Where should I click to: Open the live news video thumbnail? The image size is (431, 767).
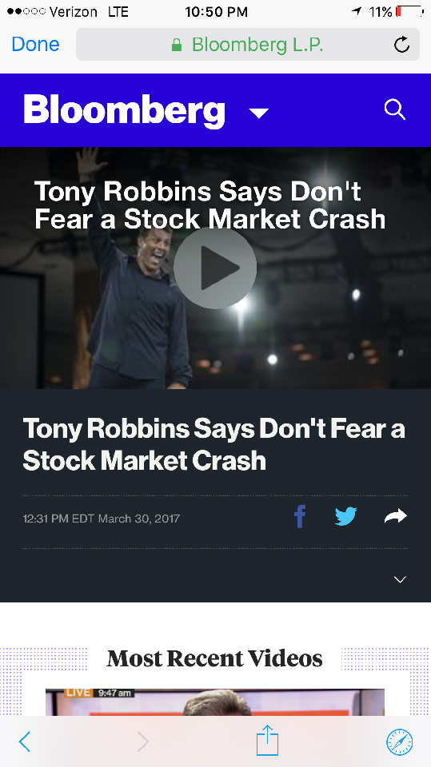215,702
